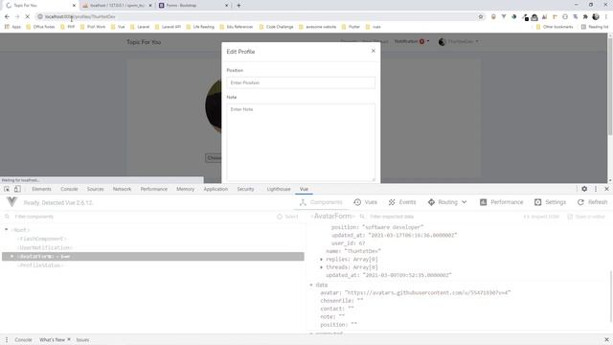Expand the replies Array[0] entry
The width and height of the screenshot is (613, 345).
click(322, 260)
